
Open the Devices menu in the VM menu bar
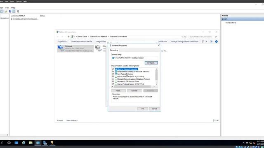pyautogui.click(x=19, y=1)
